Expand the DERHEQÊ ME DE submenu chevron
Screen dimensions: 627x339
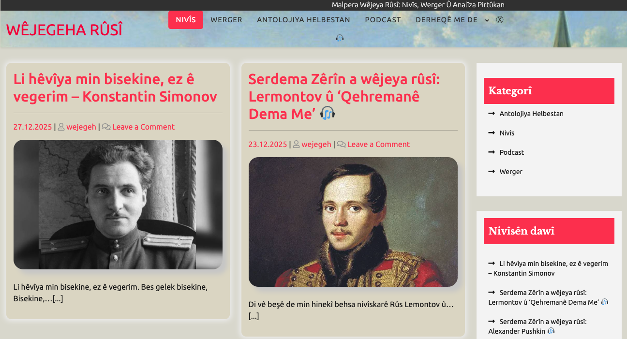(x=487, y=20)
